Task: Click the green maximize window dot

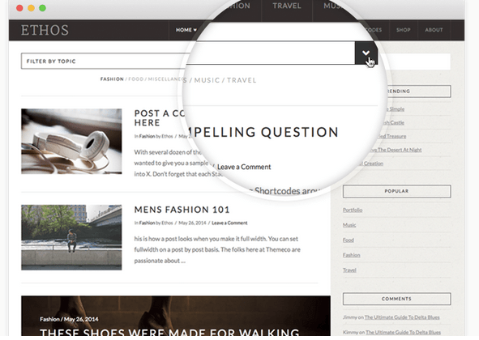Action: click(x=42, y=8)
